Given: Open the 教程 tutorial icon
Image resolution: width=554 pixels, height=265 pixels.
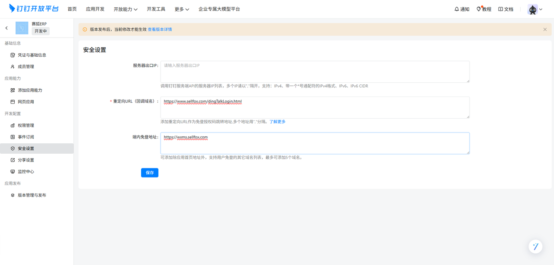Looking at the screenshot, I should pyautogui.click(x=479, y=9).
